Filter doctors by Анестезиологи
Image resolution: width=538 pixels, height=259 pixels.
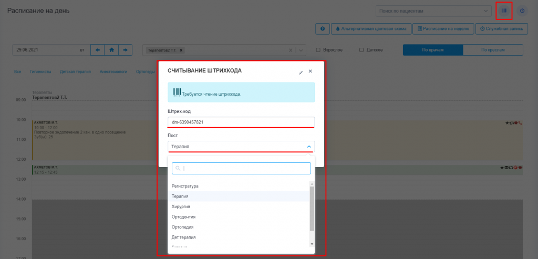click(113, 72)
